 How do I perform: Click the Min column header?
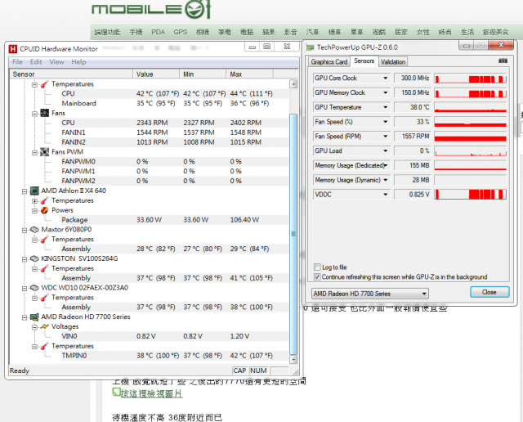203,74
